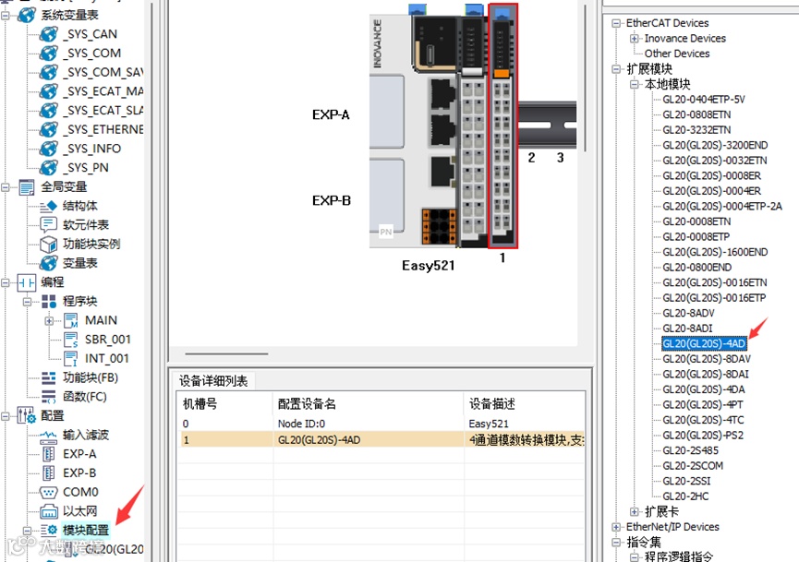Click the 机槽号 column header
The width and height of the screenshot is (799, 562).
pos(224,403)
